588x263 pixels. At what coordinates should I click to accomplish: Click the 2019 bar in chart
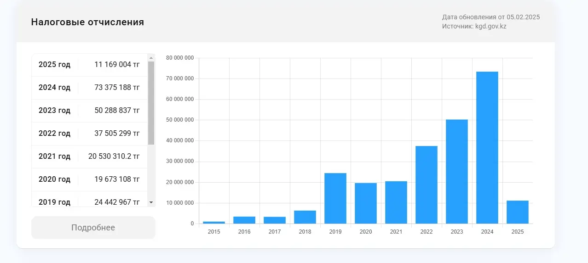[x=335, y=198]
